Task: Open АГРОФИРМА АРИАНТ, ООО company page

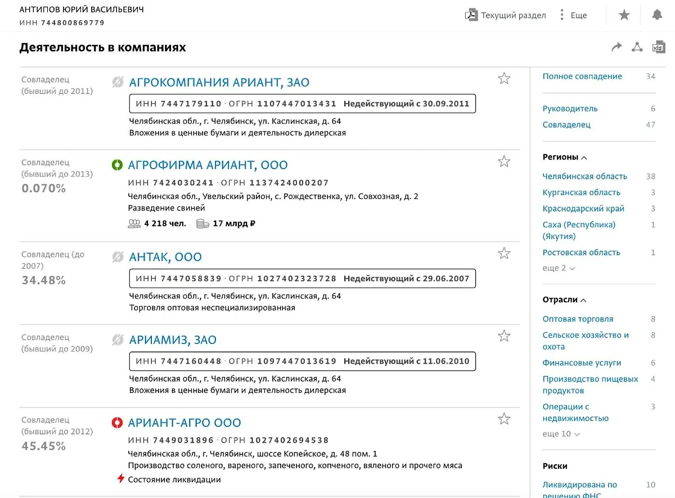Action: (208, 165)
